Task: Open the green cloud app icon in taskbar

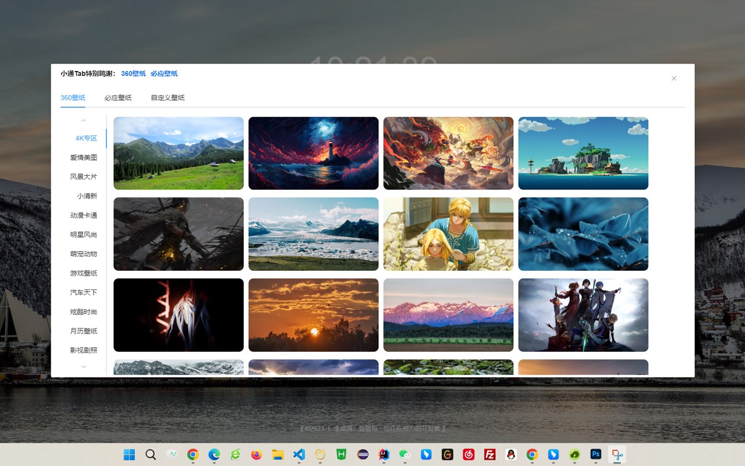Action: coord(574,454)
